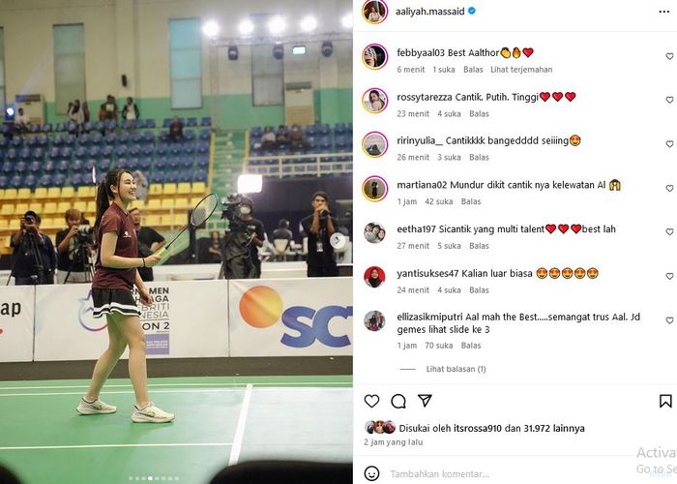Open likes list via 31.972 lainnya
Viewport: 677px width, 484px height.
(554, 428)
